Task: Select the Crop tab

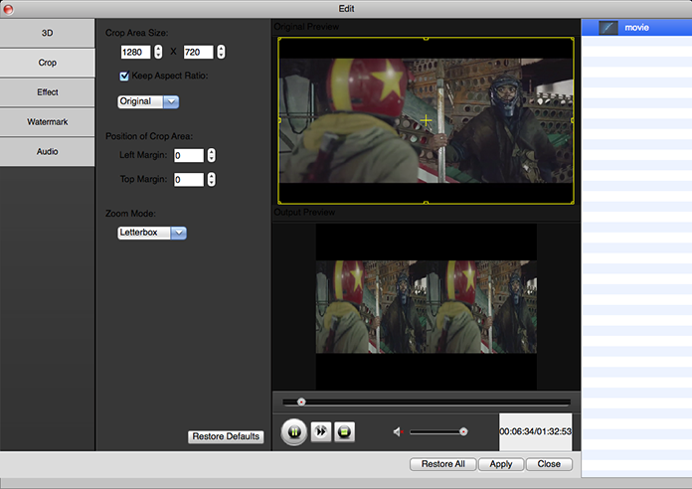Action: tap(47, 63)
